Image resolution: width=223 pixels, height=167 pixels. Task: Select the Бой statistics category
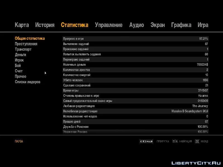pyautogui.click(x=18, y=66)
